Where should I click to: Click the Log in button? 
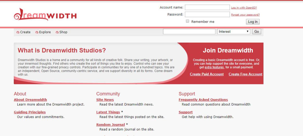(253, 22)
